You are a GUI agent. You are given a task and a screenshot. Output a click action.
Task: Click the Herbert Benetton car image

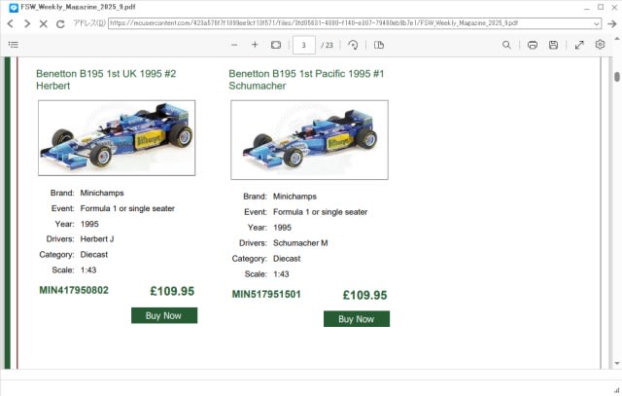pos(117,138)
